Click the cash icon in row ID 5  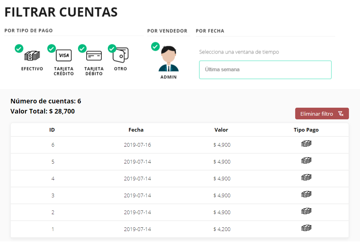(306, 160)
